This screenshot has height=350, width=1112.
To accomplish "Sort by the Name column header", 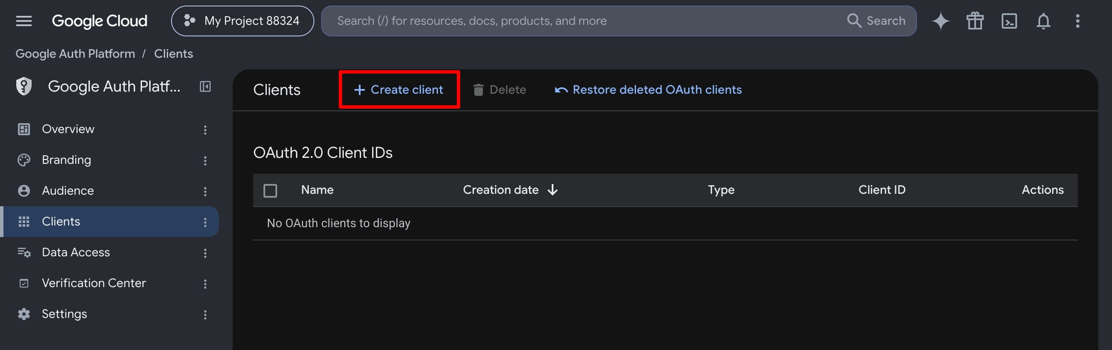I will [x=317, y=190].
